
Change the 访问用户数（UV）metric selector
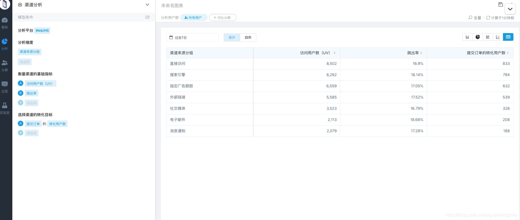40,83
